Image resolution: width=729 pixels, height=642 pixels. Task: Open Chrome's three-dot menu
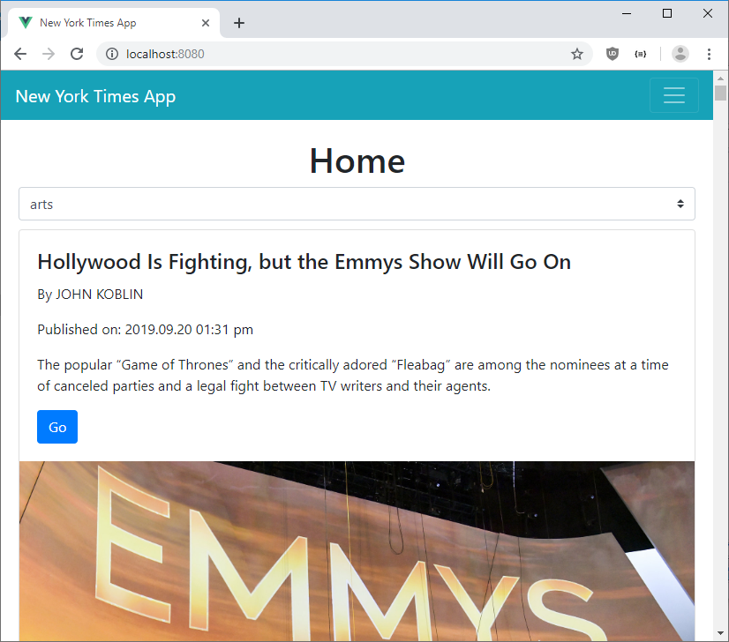(710, 54)
